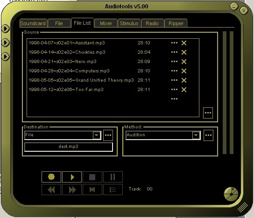
Task: Browse for the Too Far.mp3 entry
Action: [x=174, y=90]
